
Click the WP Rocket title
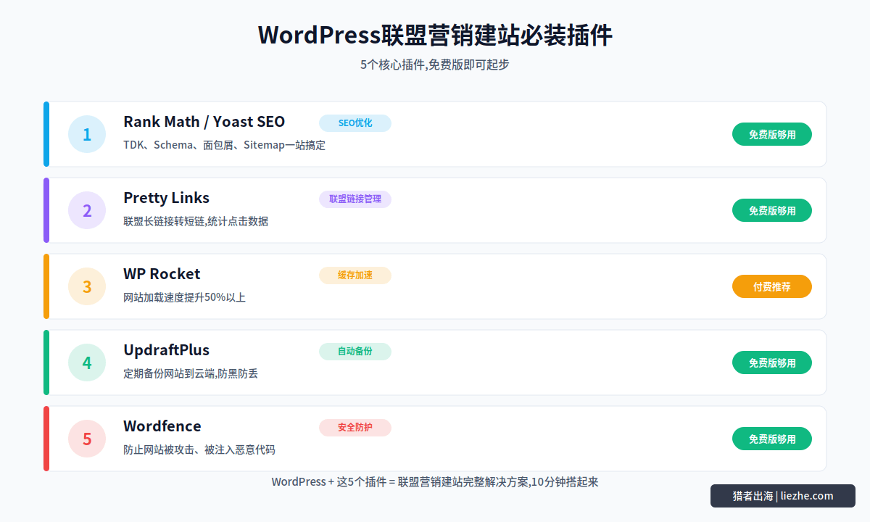[162, 274]
